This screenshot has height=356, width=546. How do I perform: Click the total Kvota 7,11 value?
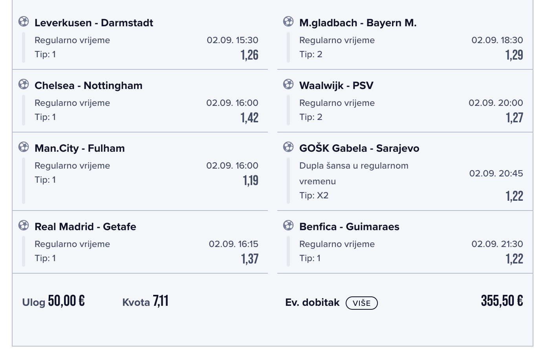coord(161,301)
